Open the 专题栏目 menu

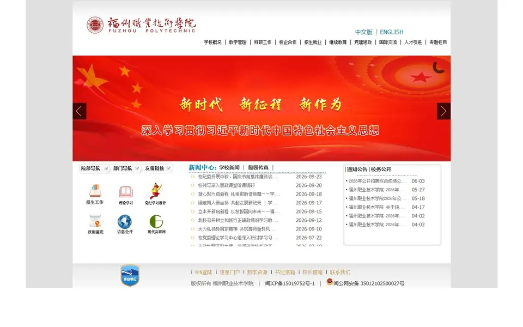pyautogui.click(x=438, y=42)
